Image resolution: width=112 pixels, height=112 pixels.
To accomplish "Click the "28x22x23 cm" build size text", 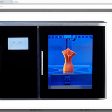I will click(x=37, y=110).
